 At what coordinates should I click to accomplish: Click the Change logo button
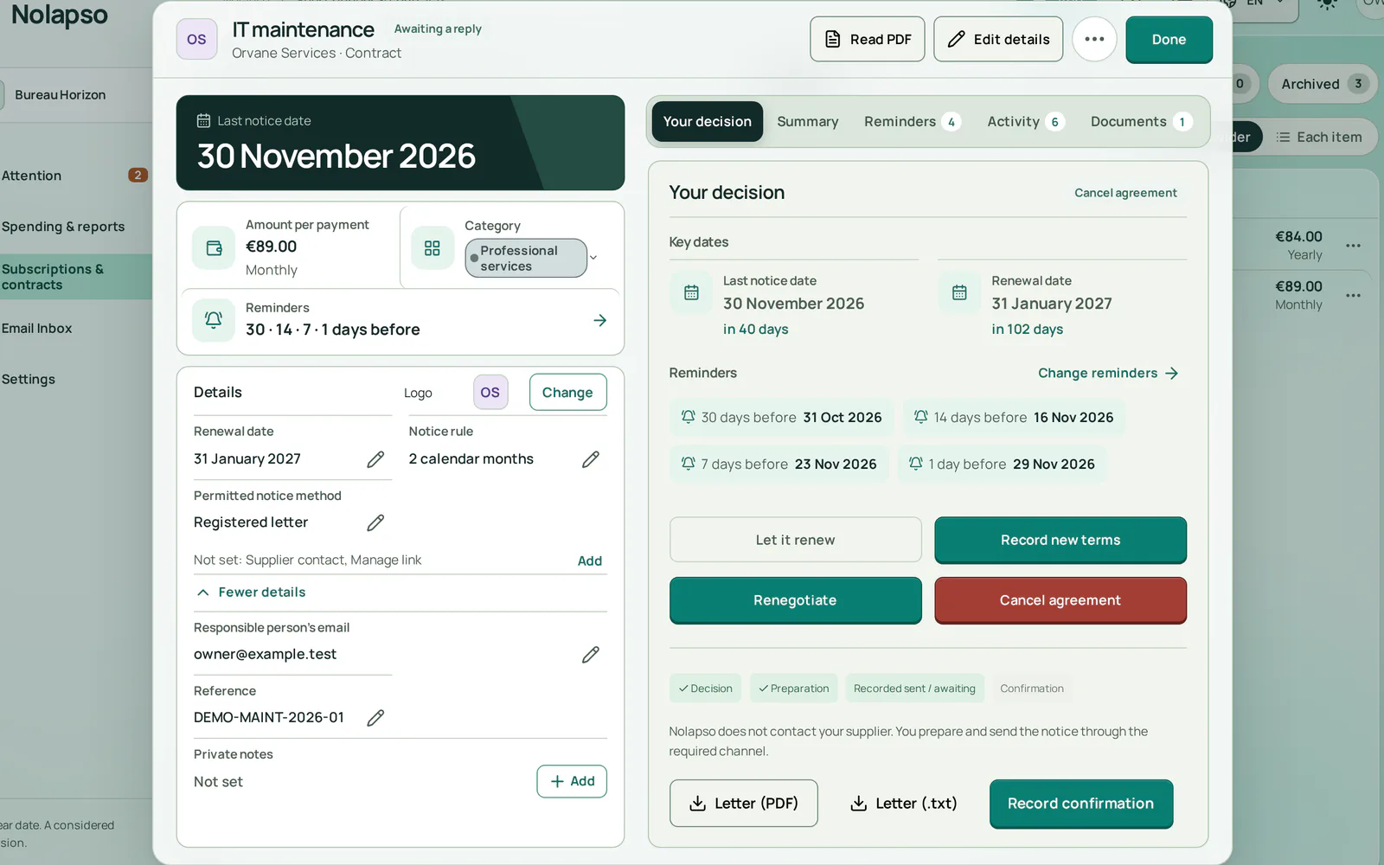click(567, 393)
